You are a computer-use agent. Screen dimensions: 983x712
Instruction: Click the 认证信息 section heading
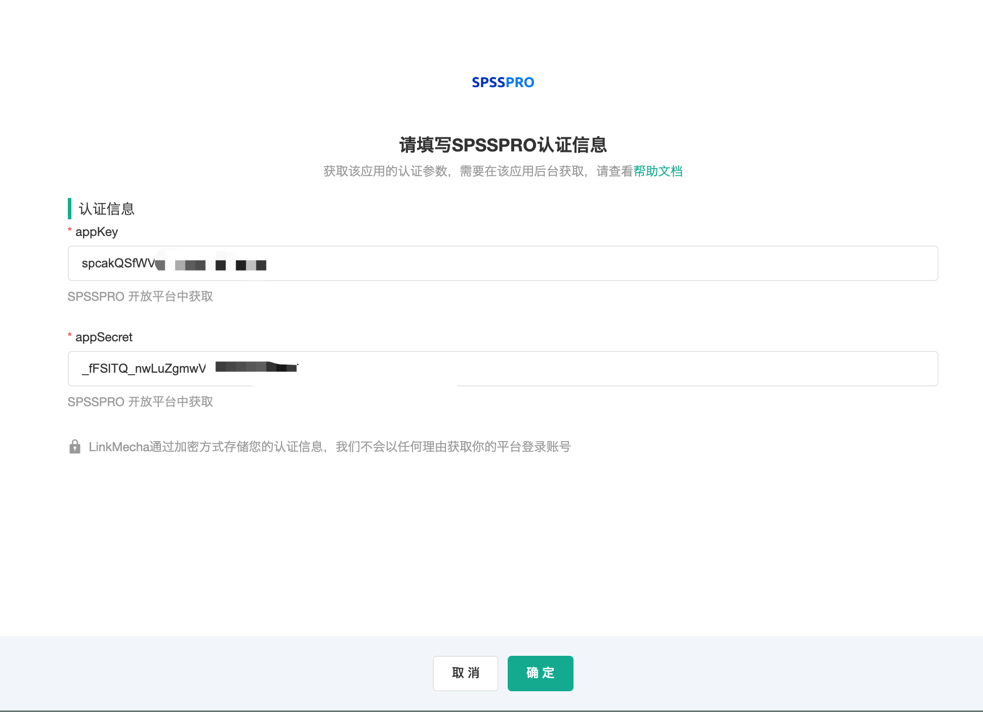[x=107, y=209]
